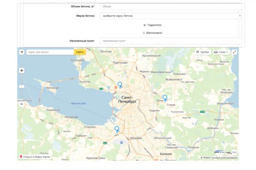This screenshot has height=170, width=256.
Task: Click the map zoom out minus button
Action: click(x=22, y=104)
